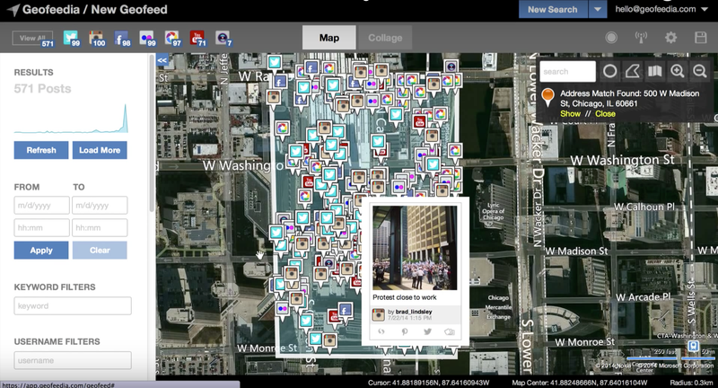Select the circle draw tool on map
The height and width of the screenshot is (388, 718).
coord(610,71)
